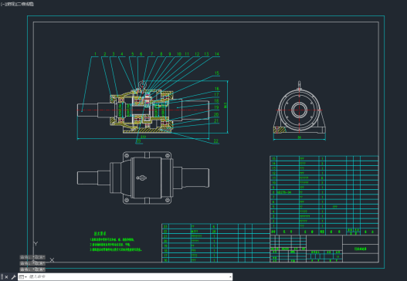Select callout number 15 right of section view
The width and height of the screenshot is (407, 281).
click(x=217, y=73)
